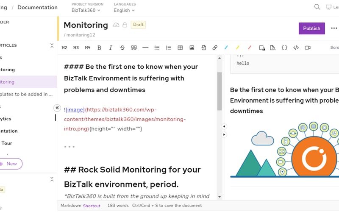Insert a horizontal line
339x212 pixels.
coord(145,47)
